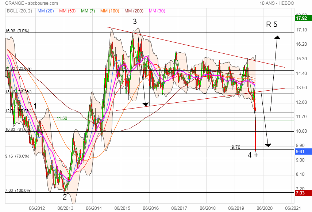The width and height of the screenshot is (312, 212).
Task: Click the 16.20 price axis label
Action: [301, 44]
